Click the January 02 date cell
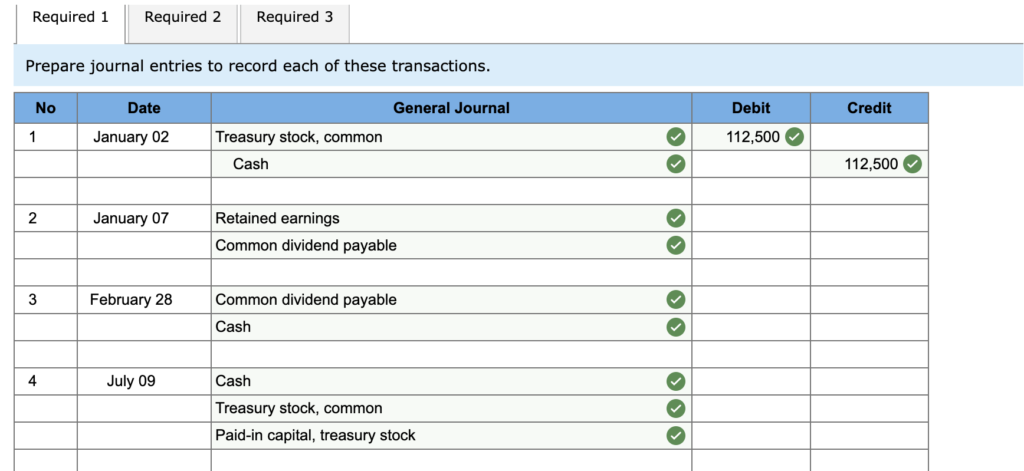The width and height of the screenshot is (1024, 471). [x=144, y=137]
